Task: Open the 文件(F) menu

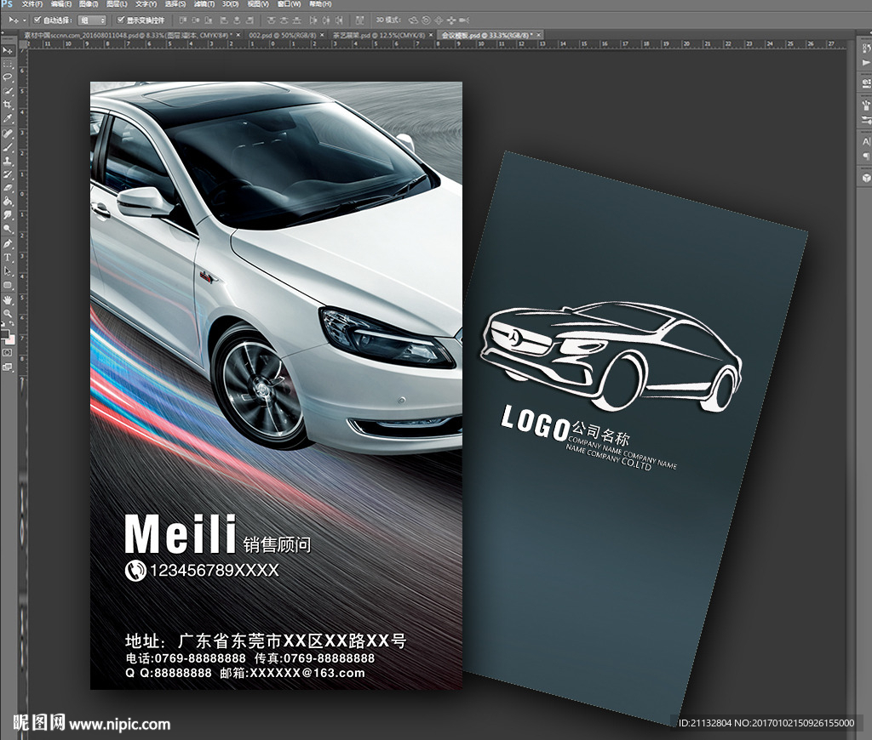Action: click(31, 4)
